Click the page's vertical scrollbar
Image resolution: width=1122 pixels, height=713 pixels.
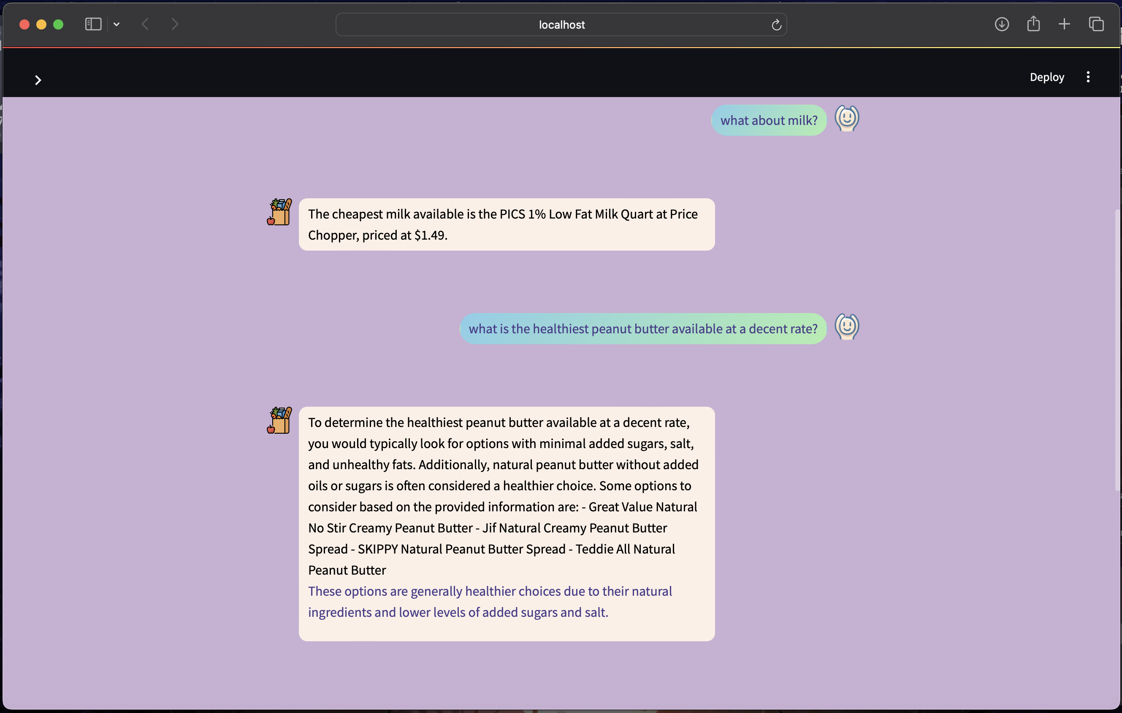pyautogui.click(x=1117, y=349)
